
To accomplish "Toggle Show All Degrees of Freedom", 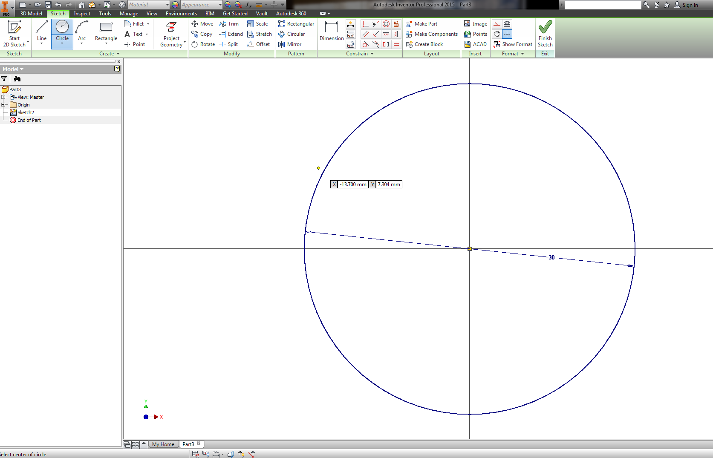I will tap(241, 454).
